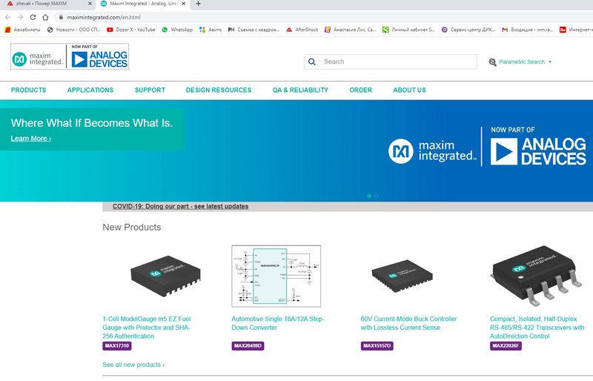
Task: Open 60V Current-Mode Buck Controller link
Action: pos(408,323)
